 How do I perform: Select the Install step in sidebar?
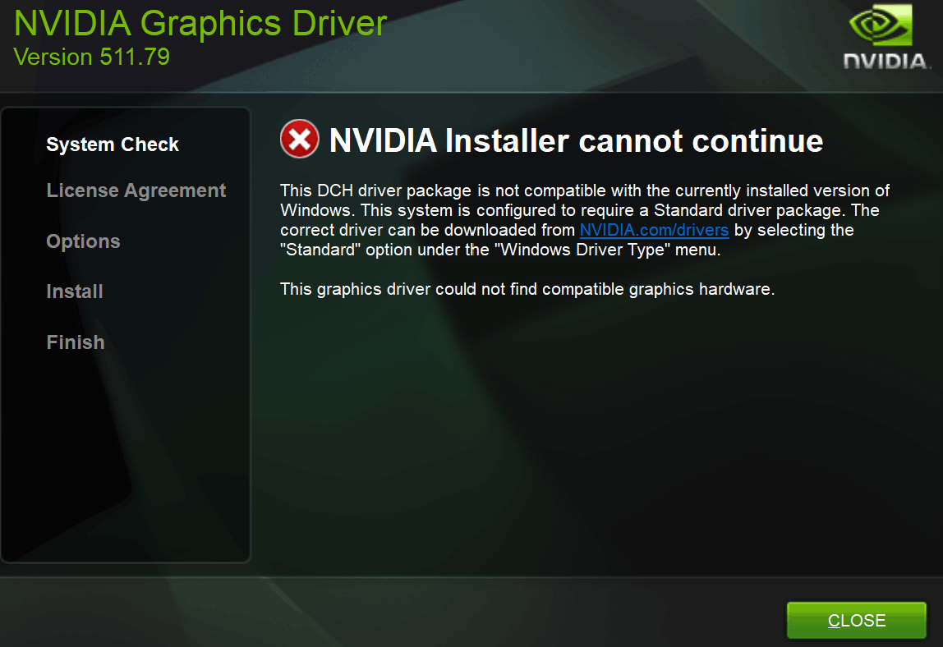75,291
